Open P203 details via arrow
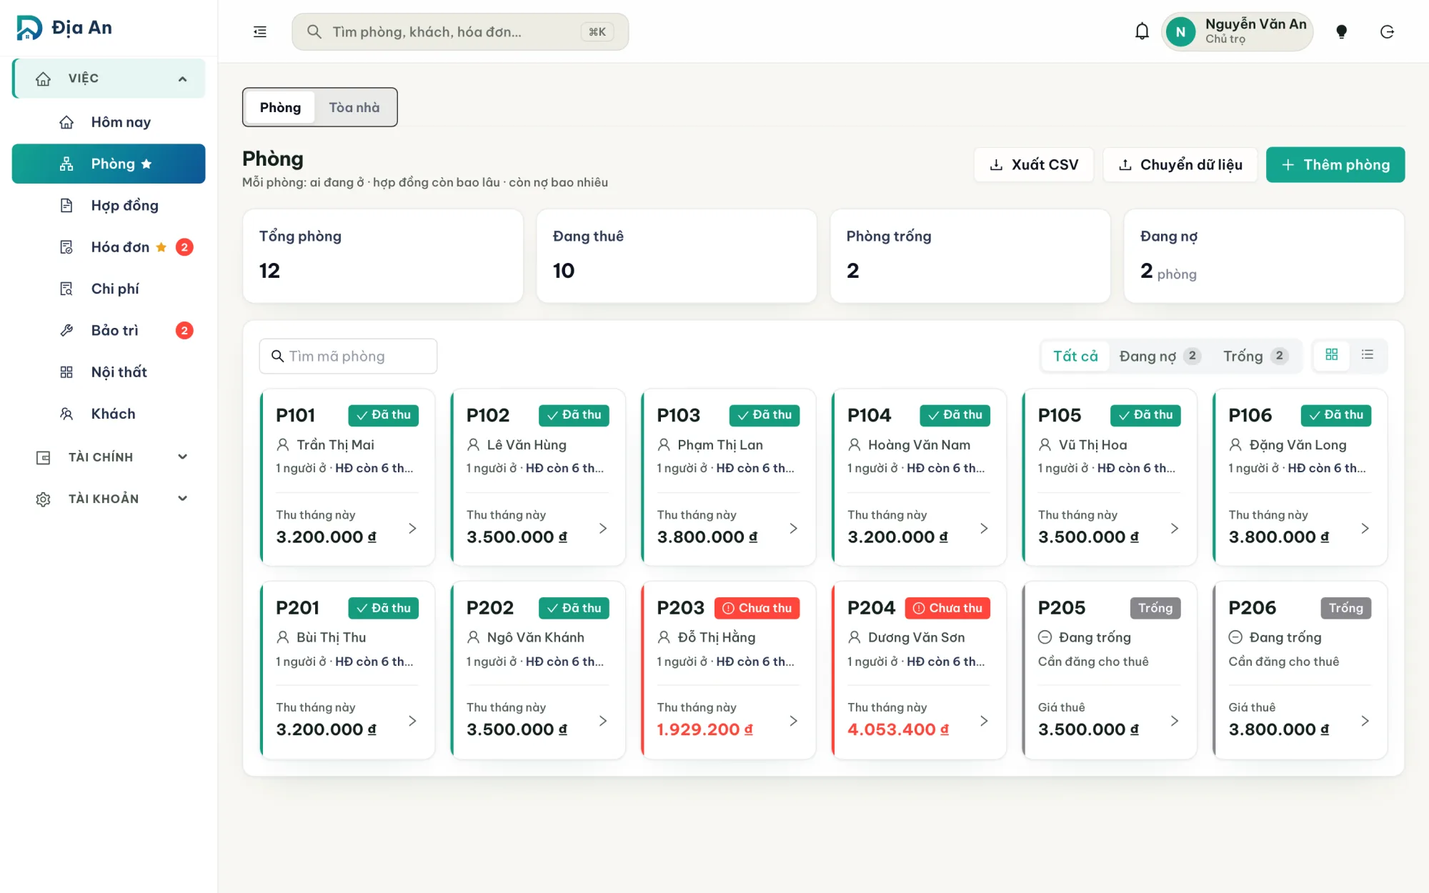The height and width of the screenshot is (893, 1429). pyautogui.click(x=794, y=721)
